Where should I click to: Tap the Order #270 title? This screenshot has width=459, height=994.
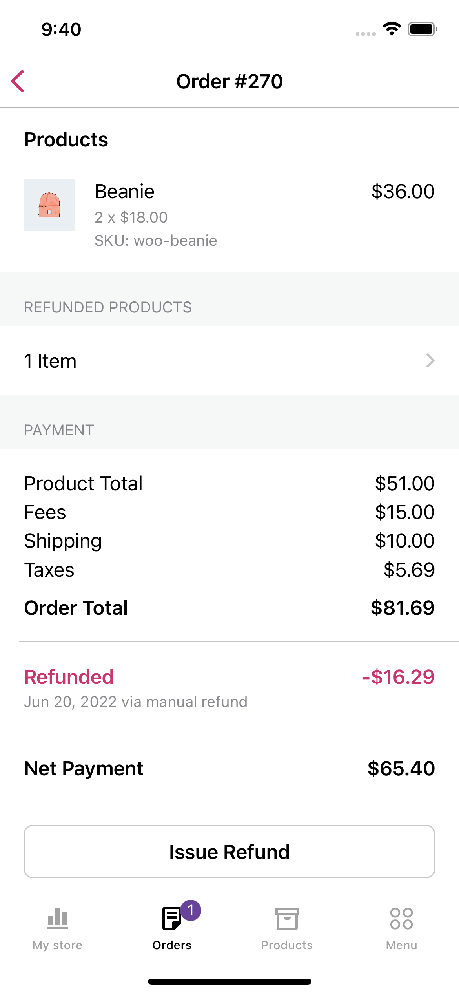point(229,81)
